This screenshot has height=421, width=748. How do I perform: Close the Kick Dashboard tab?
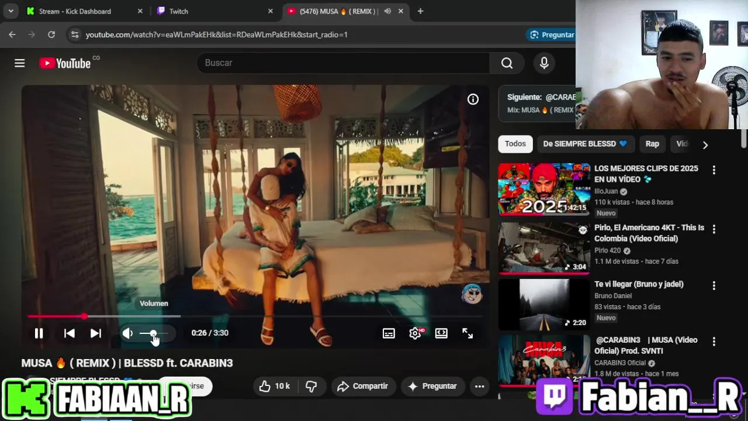point(140,11)
